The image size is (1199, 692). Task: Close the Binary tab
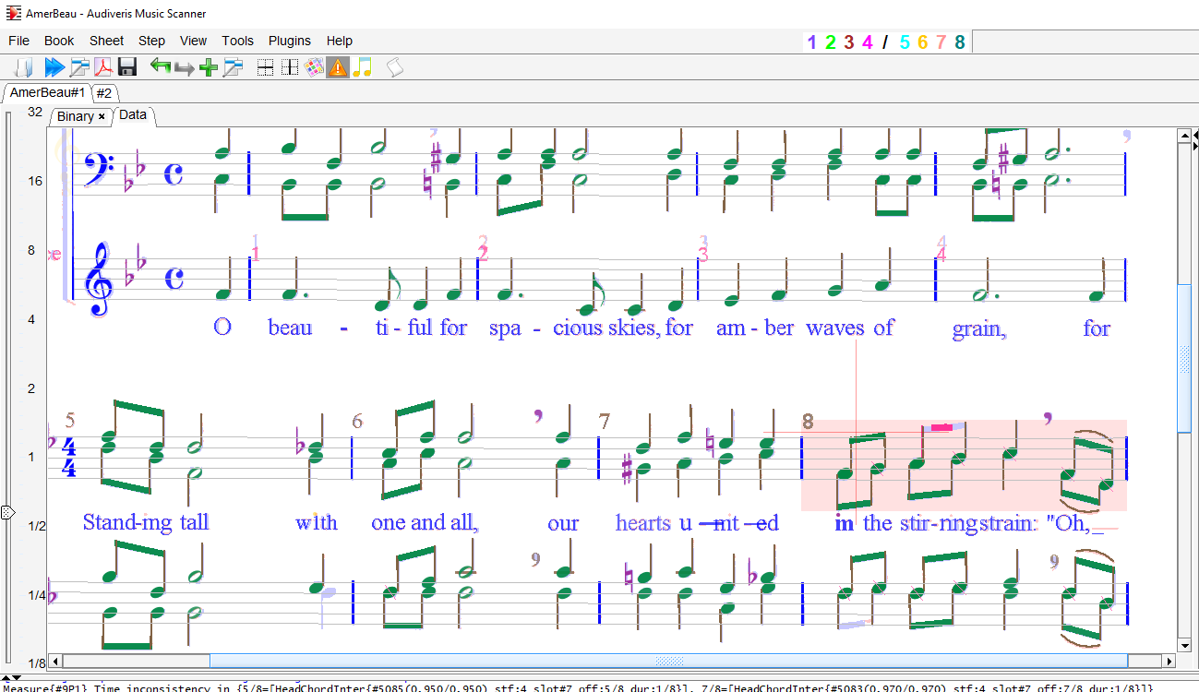(102, 116)
